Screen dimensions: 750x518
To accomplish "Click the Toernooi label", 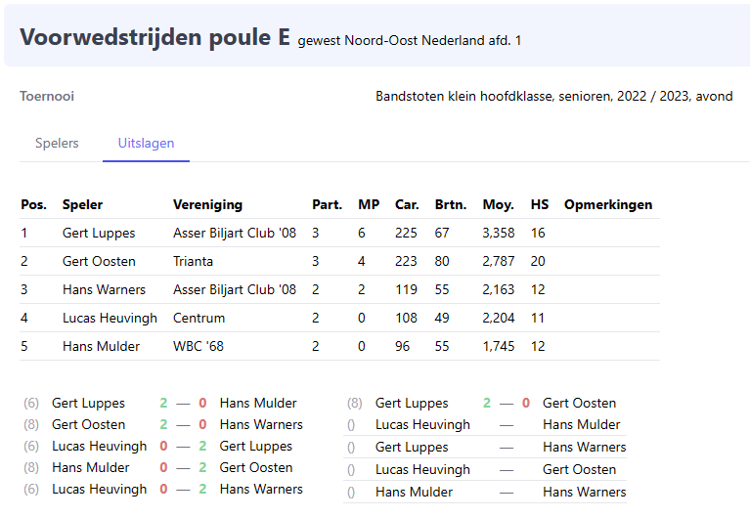I will coord(47,96).
